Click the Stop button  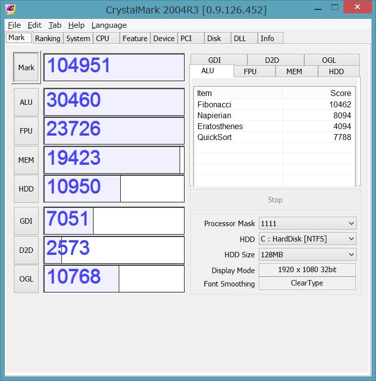pos(275,200)
